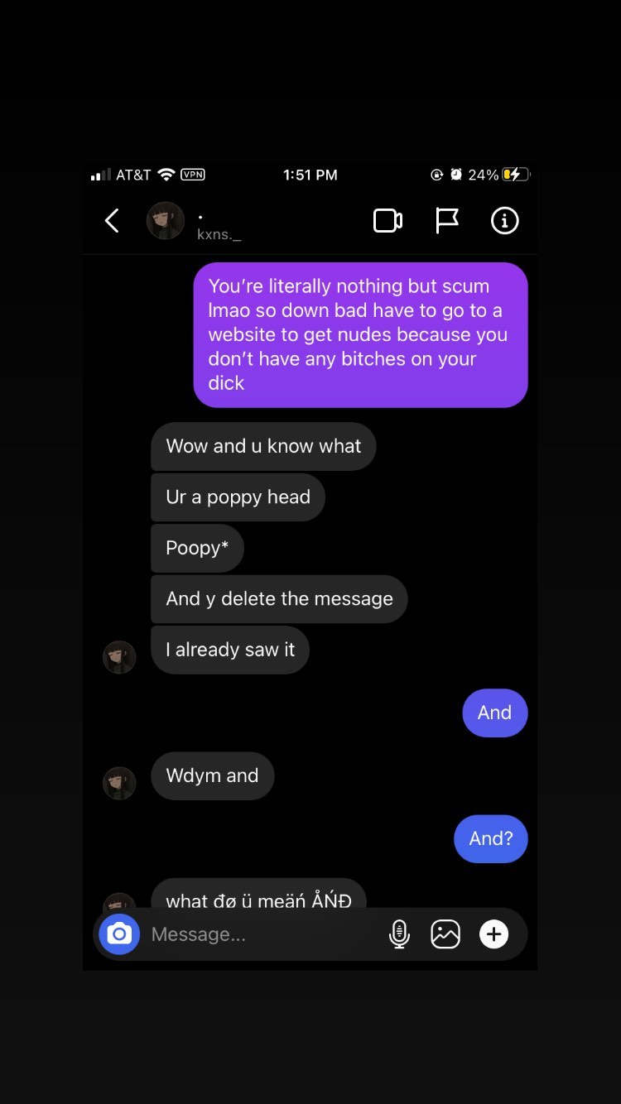Tap the purple "You're literally nothing" message

[361, 335]
